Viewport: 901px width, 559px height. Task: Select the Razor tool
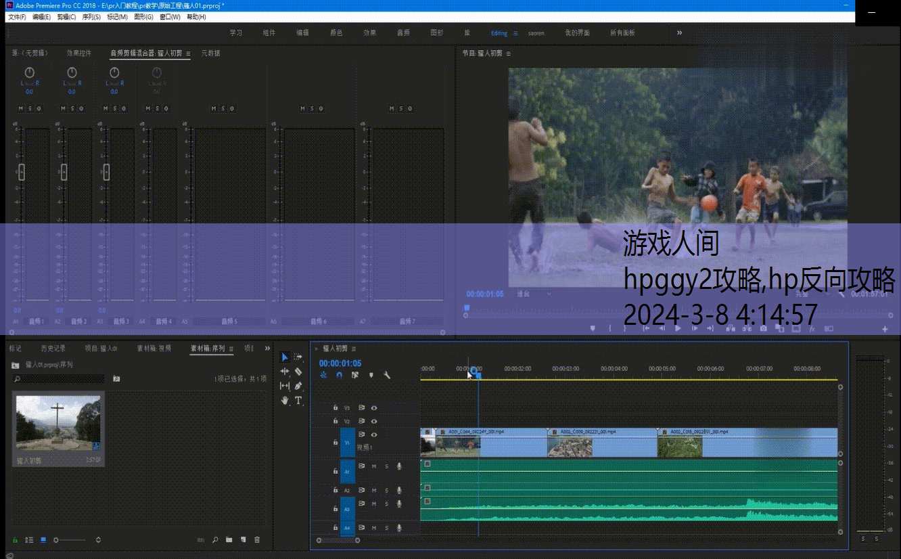click(x=298, y=371)
